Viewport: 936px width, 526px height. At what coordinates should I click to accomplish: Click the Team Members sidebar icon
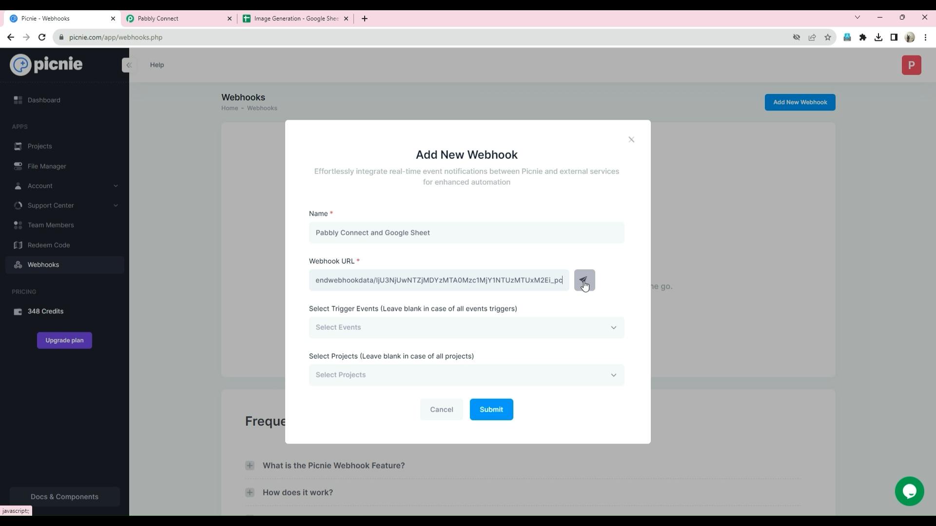click(x=18, y=225)
